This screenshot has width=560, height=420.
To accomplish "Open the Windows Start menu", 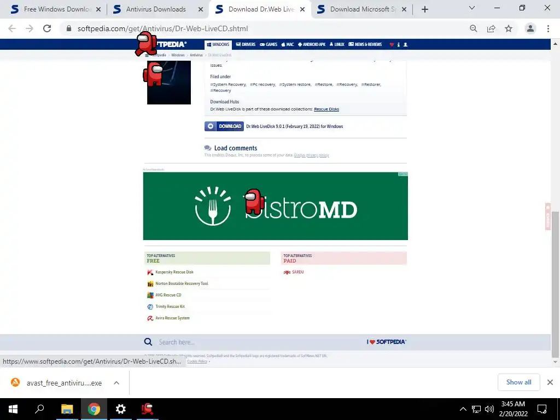I will (13, 409).
